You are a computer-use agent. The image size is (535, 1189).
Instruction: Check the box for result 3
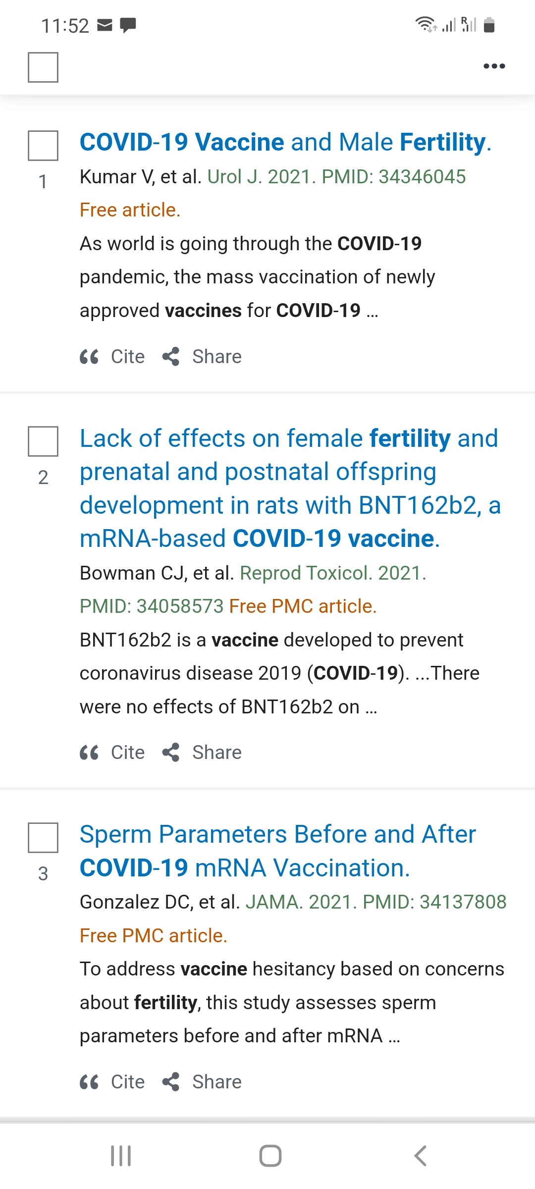[43, 838]
